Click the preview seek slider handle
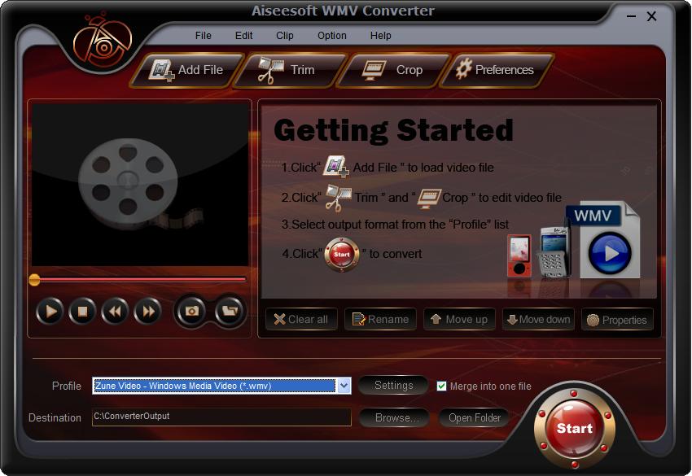This screenshot has width=692, height=476. [x=34, y=280]
